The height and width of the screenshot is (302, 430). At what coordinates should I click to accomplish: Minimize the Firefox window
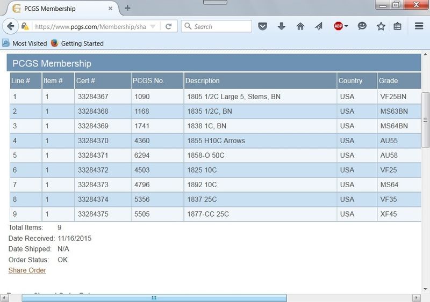[382, 5]
